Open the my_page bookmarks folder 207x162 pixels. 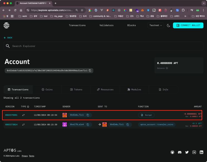click(x=57, y=16)
